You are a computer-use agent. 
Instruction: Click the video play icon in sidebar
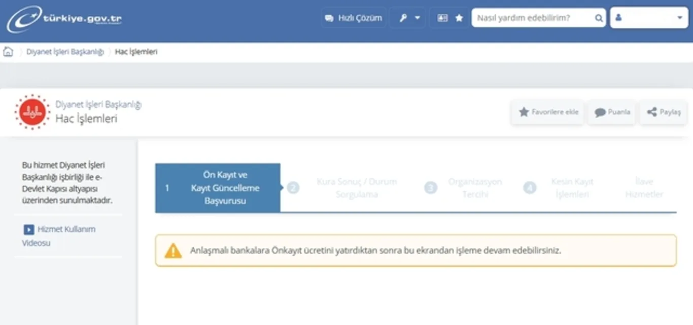(x=29, y=230)
